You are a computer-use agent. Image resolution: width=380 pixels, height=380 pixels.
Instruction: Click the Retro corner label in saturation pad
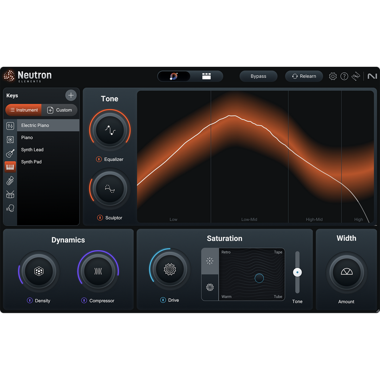tap(226, 252)
